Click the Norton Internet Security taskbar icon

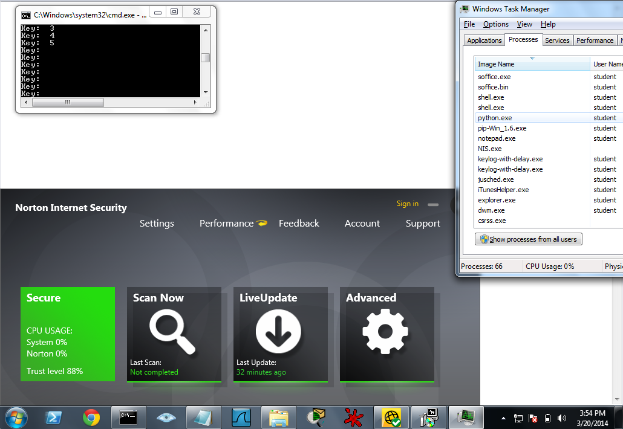(391, 417)
